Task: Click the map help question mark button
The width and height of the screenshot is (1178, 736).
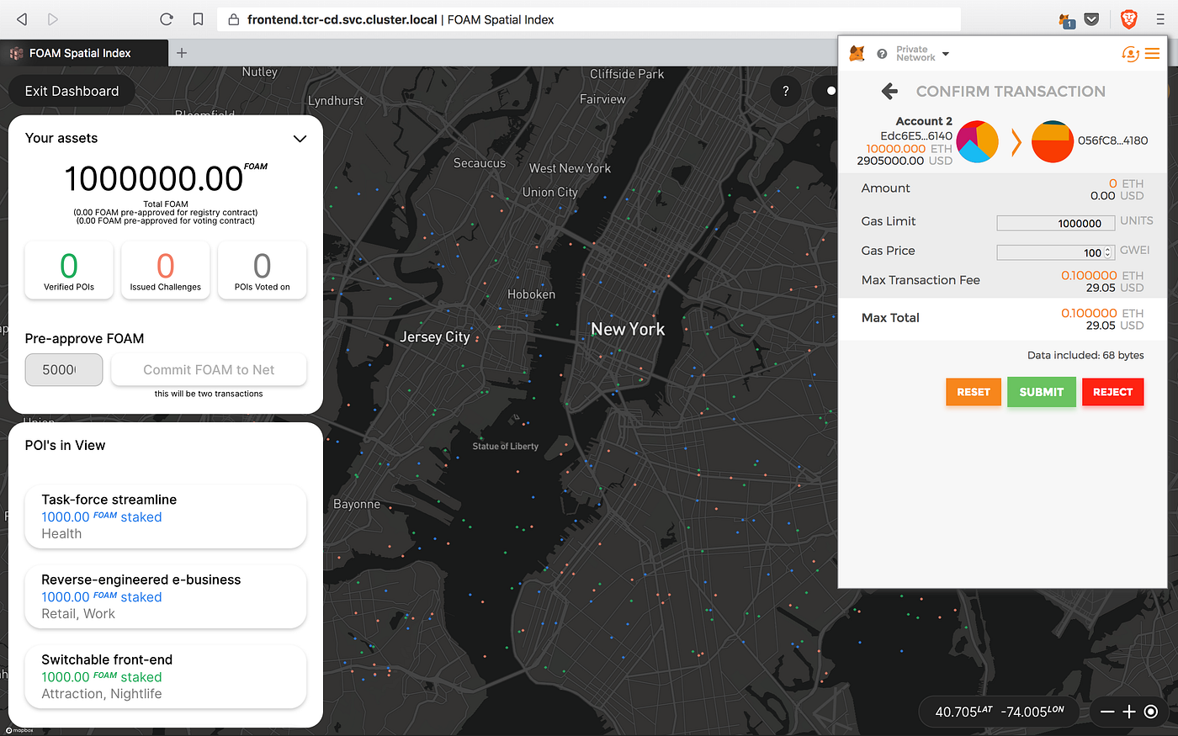Action: [786, 91]
